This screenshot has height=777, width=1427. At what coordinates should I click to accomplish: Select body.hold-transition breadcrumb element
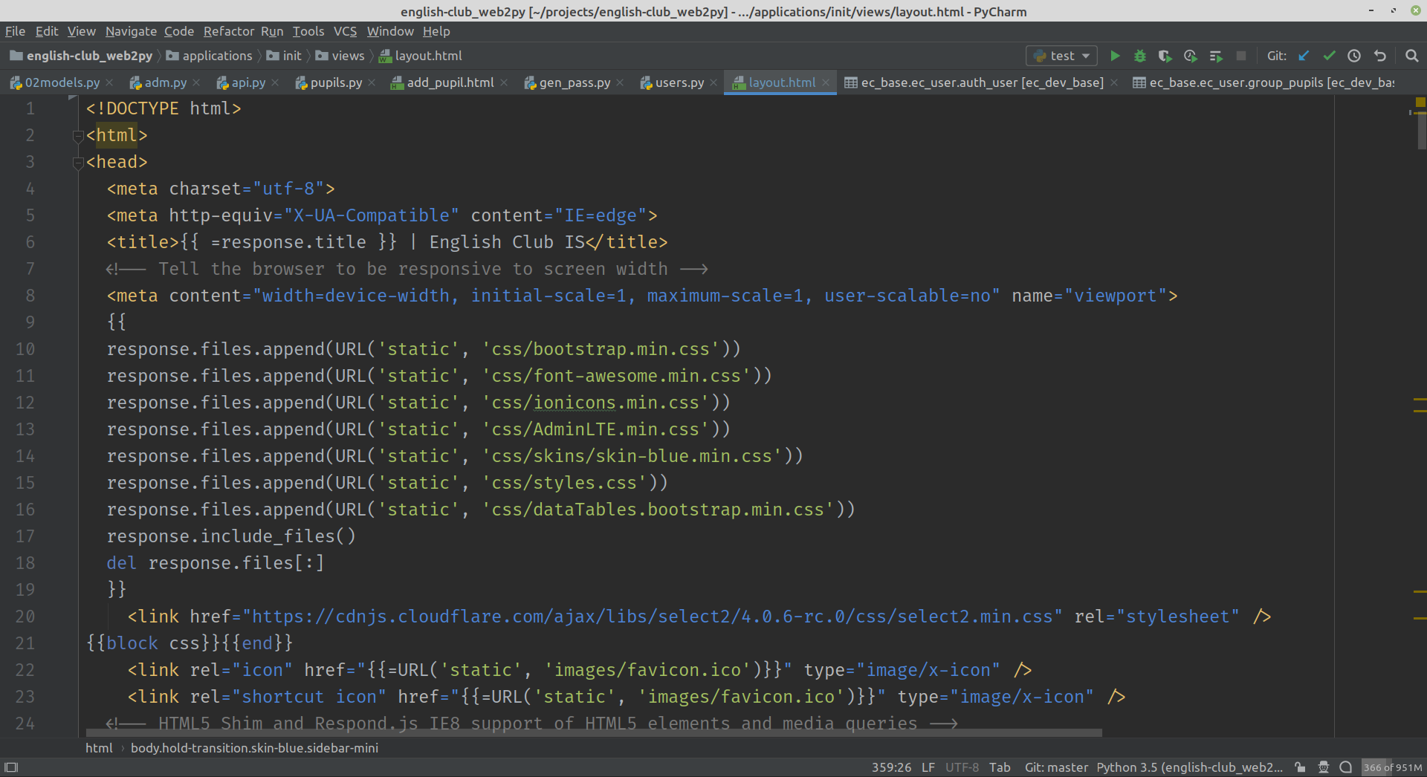pyautogui.click(x=254, y=748)
